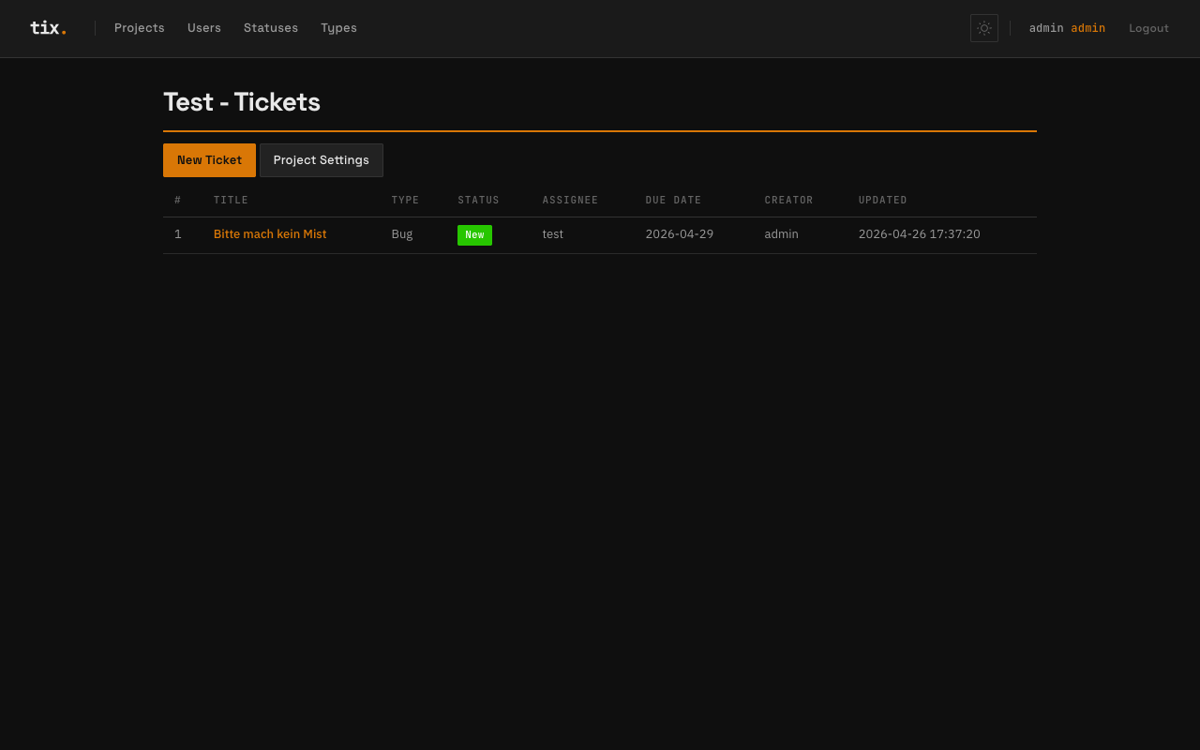The image size is (1200, 750).
Task: Open the Types navigation item
Action: 338,28
